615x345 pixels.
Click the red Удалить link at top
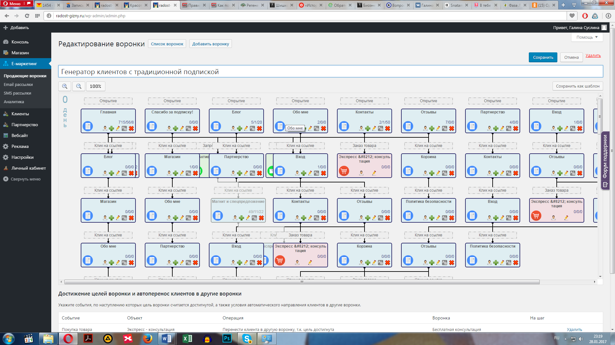click(x=593, y=56)
